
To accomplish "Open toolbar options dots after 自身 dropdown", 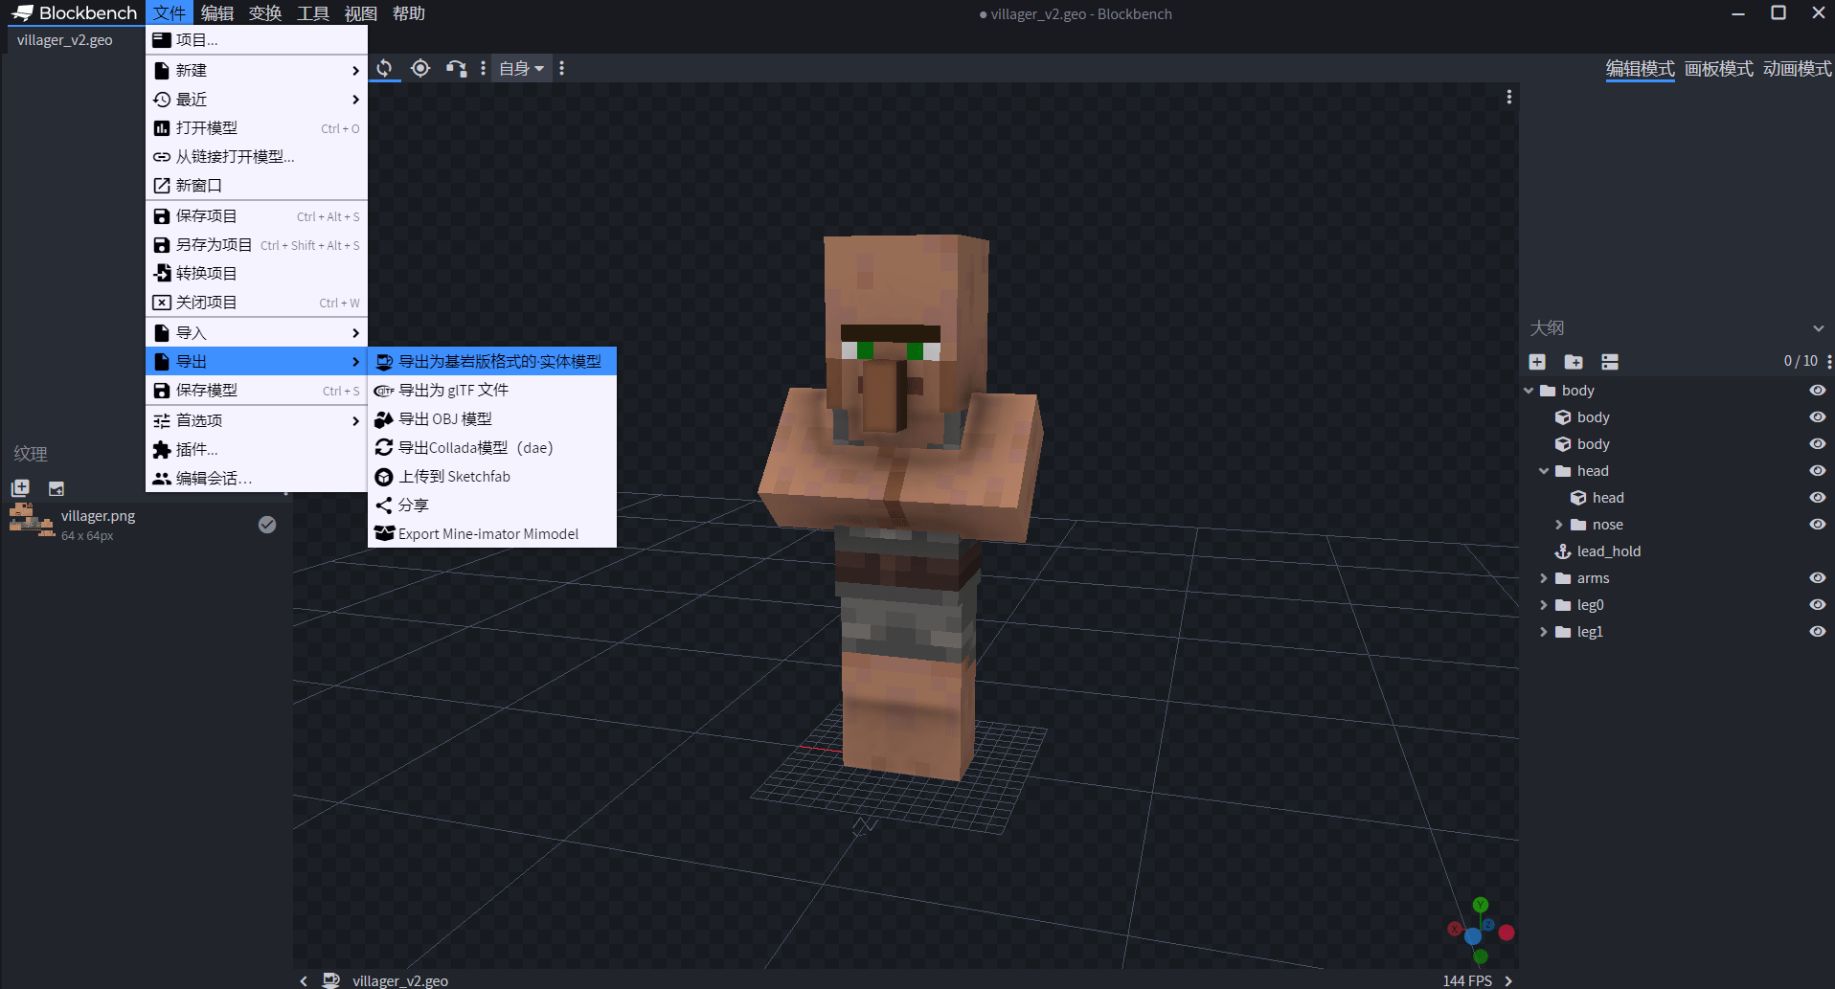I will tap(561, 68).
